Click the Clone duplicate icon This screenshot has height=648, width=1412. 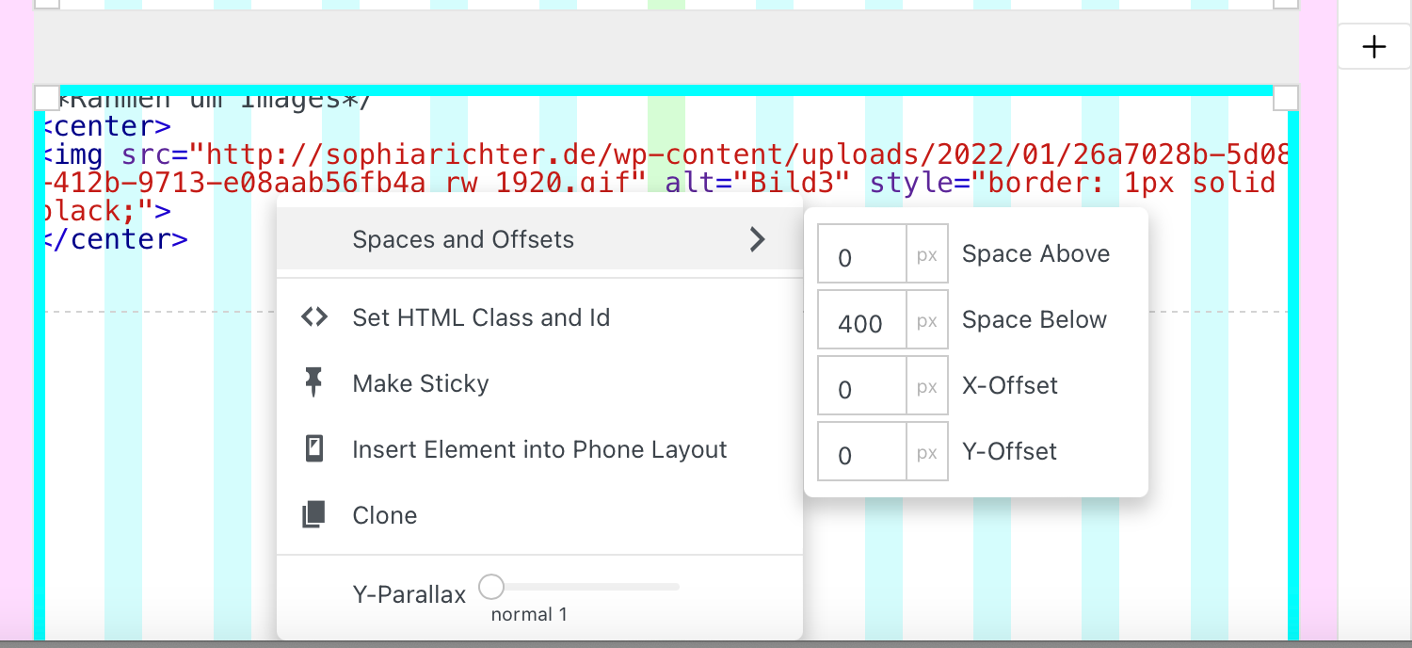(314, 515)
